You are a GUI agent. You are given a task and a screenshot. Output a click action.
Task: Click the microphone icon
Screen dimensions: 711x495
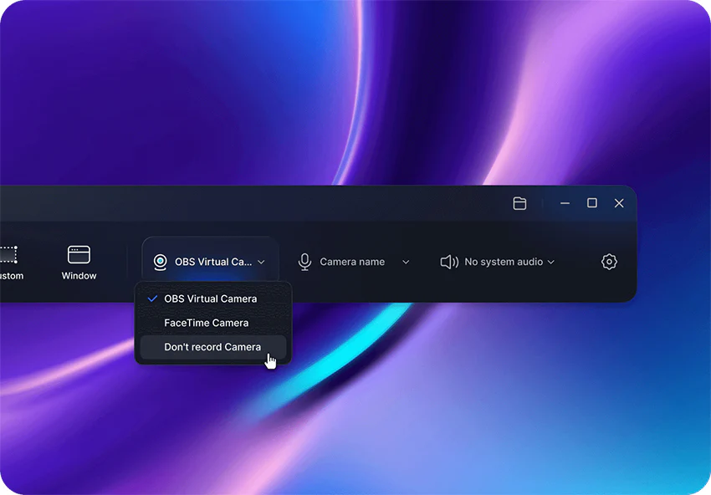pyautogui.click(x=304, y=262)
